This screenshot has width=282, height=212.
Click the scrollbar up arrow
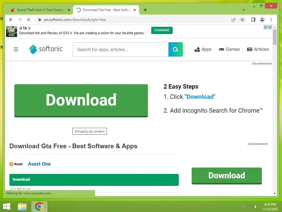pos(275,27)
